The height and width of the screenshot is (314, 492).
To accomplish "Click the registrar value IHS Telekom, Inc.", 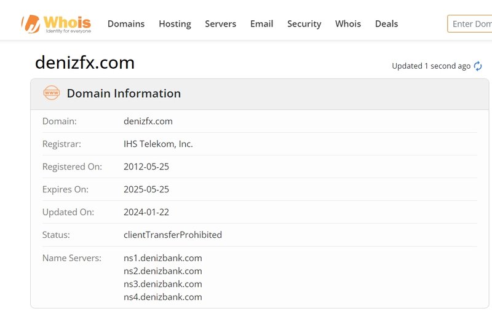I will tap(158, 144).
